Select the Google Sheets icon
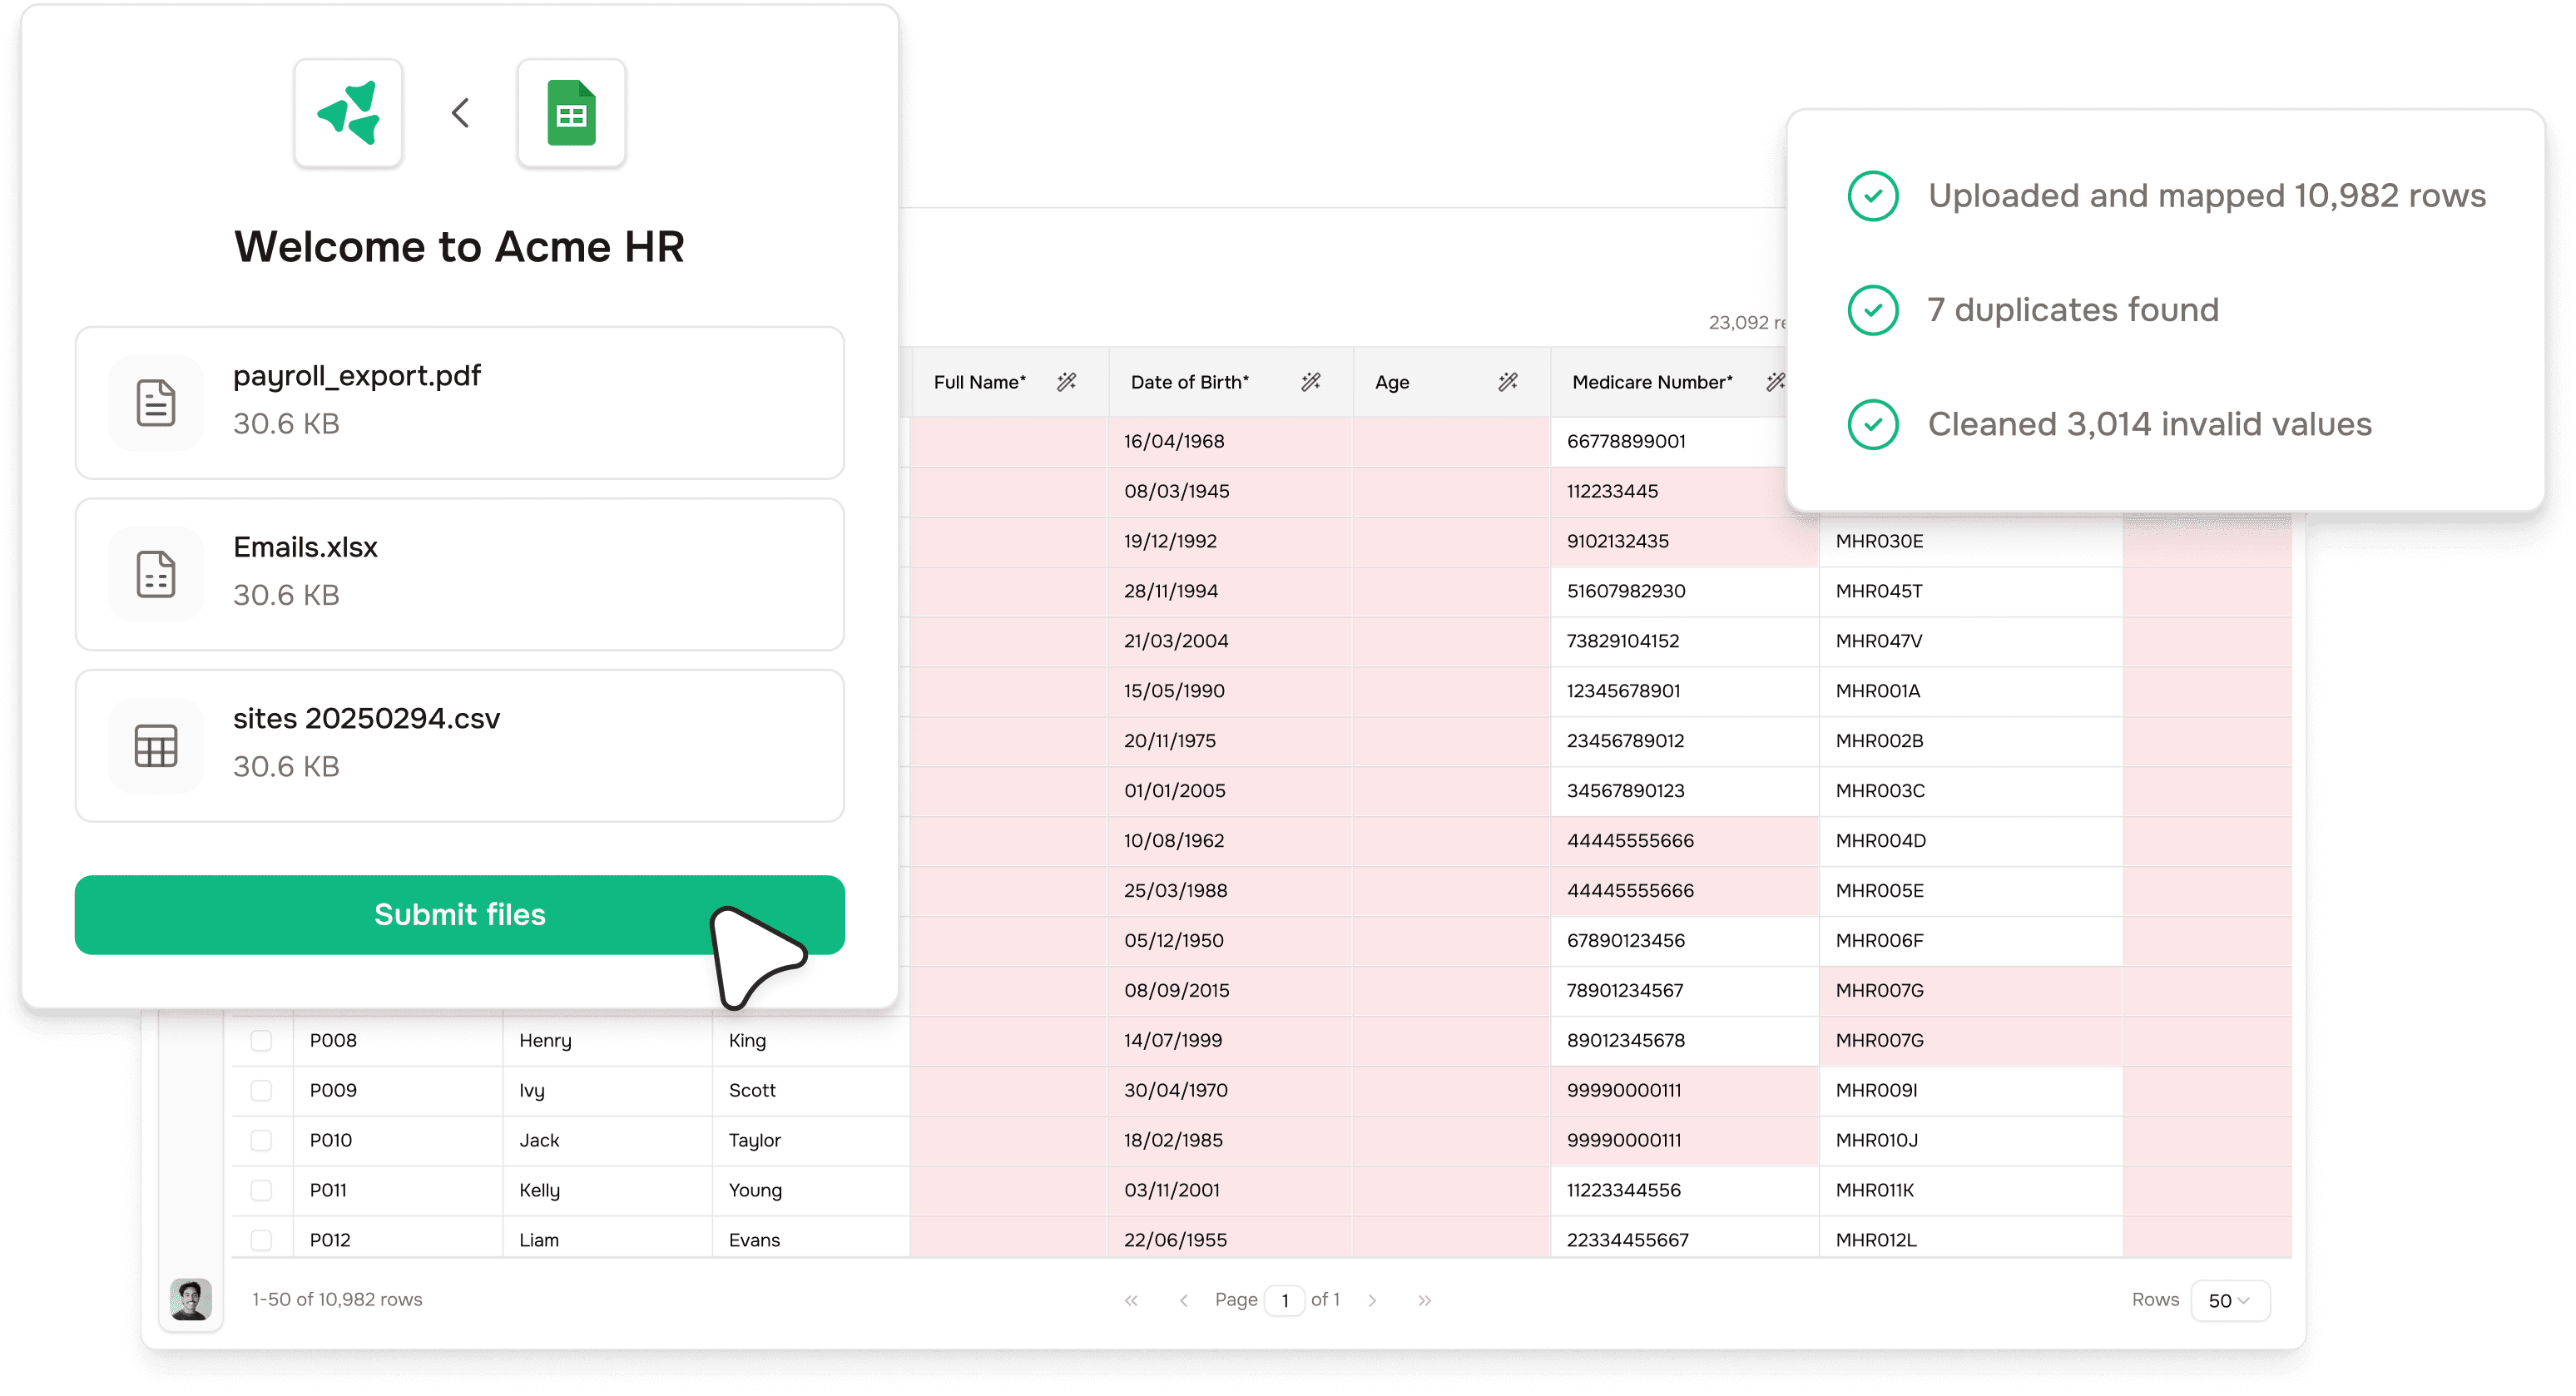The width and height of the screenshot is (2576, 1396). 571,112
